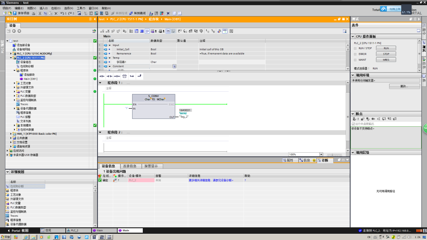Click the Go offline (转到离线) button
The image size is (427, 240).
coord(137,13)
